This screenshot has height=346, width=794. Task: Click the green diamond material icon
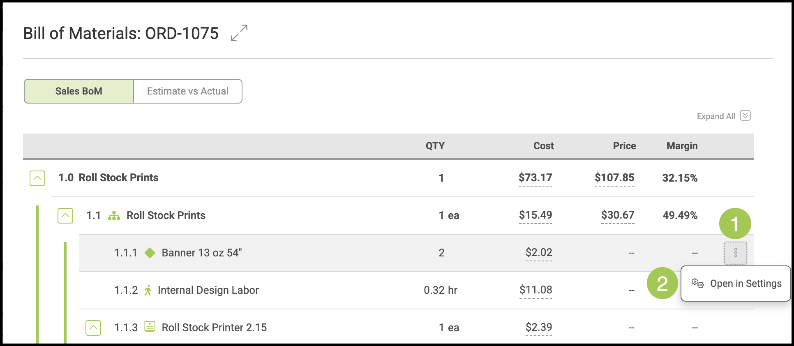pos(150,253)
